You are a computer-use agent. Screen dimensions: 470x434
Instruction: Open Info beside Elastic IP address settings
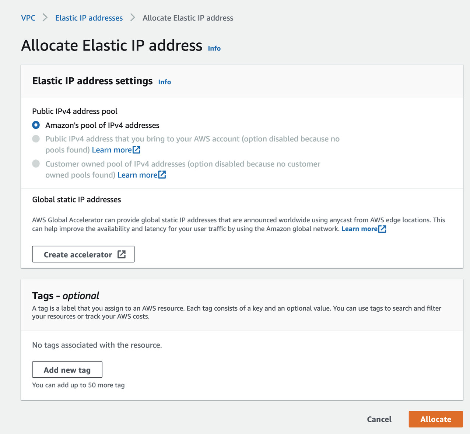click(x=164, y=82)
